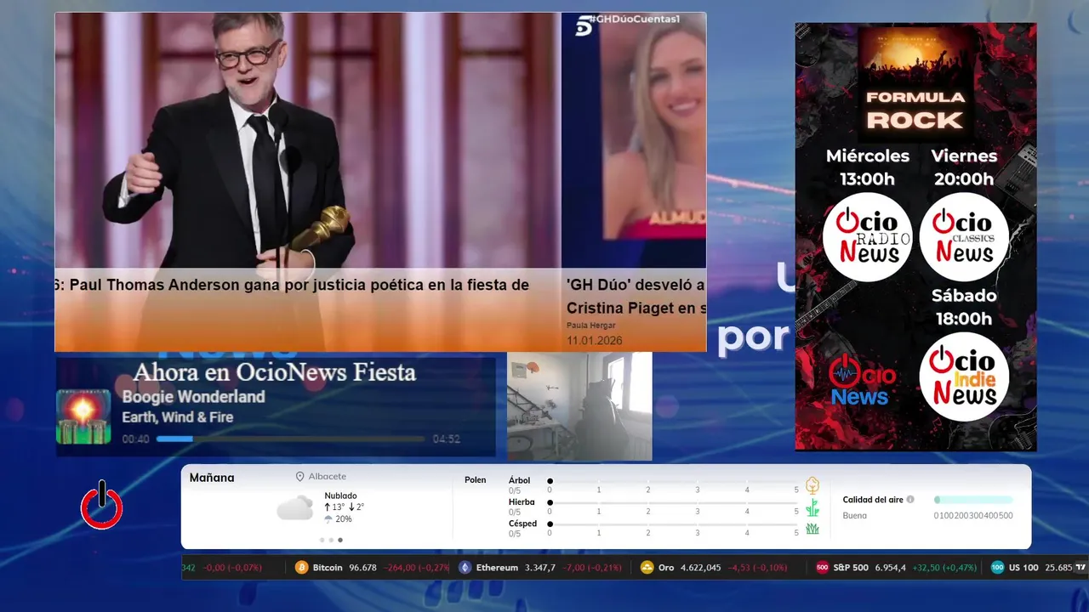Click the Ocio Indie News logo circle
The width and height of the screenshot is (1089, 612).
point(964,377)
